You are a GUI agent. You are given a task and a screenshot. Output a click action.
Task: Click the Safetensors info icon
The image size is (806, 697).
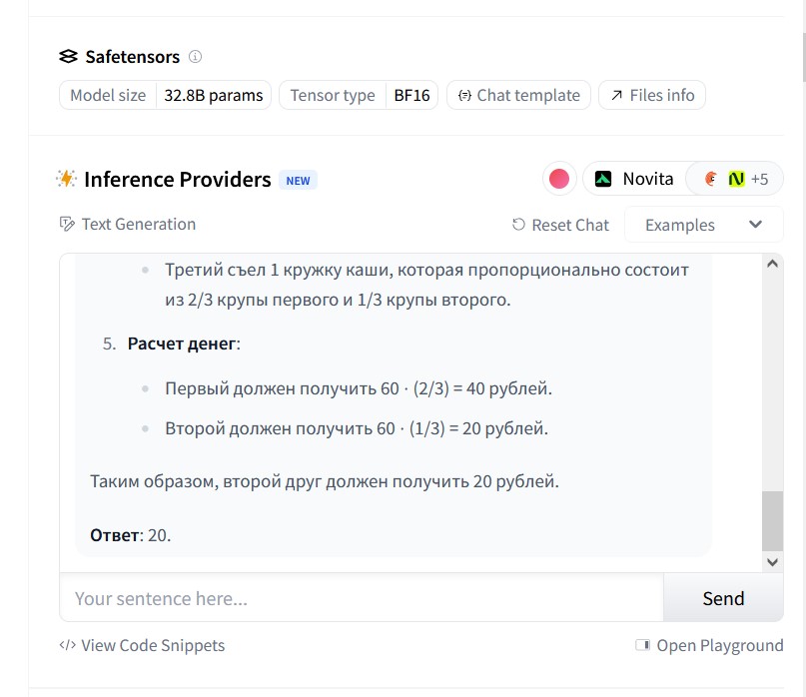point(196,57)
